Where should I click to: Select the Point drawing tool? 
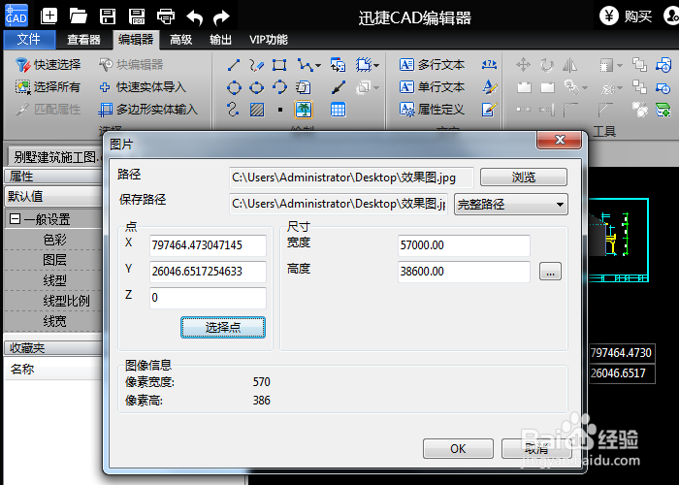pos(280,110)
